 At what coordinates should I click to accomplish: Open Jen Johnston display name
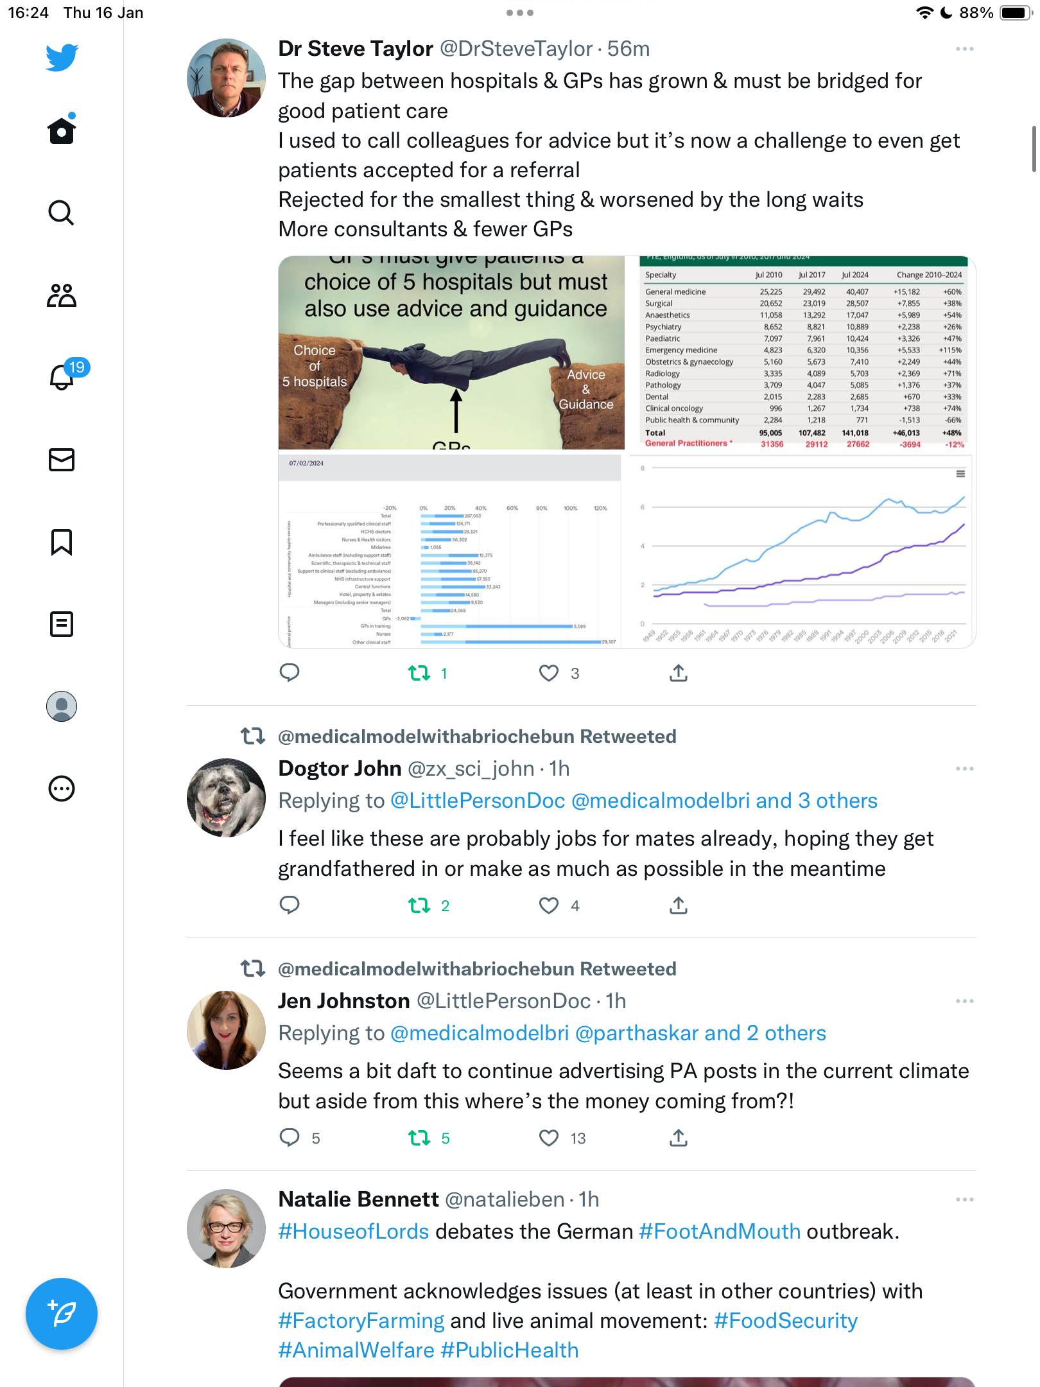click(x=344, y=1001)
